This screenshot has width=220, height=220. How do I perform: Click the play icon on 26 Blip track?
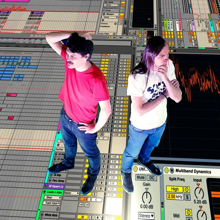pyautogui.click(x=50, y=175)
